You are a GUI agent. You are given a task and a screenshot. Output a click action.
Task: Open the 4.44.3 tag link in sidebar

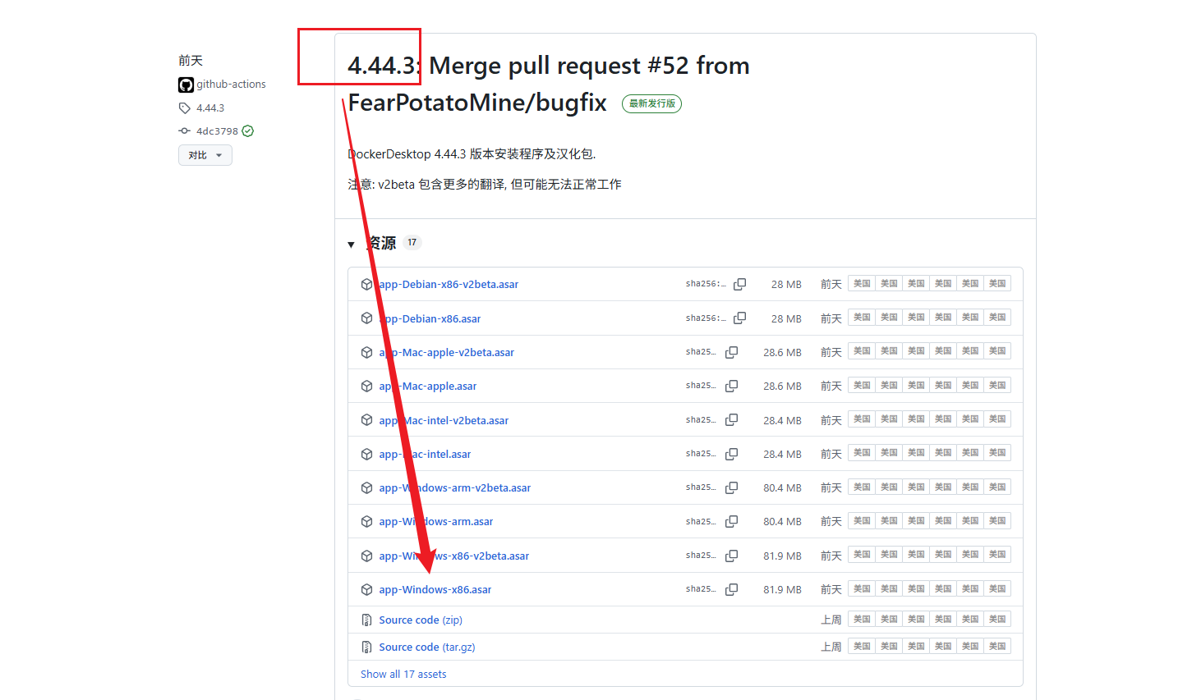[x=210, y=108]
